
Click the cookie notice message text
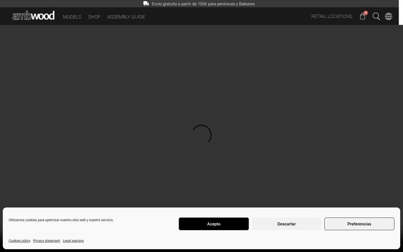point(61,220)
